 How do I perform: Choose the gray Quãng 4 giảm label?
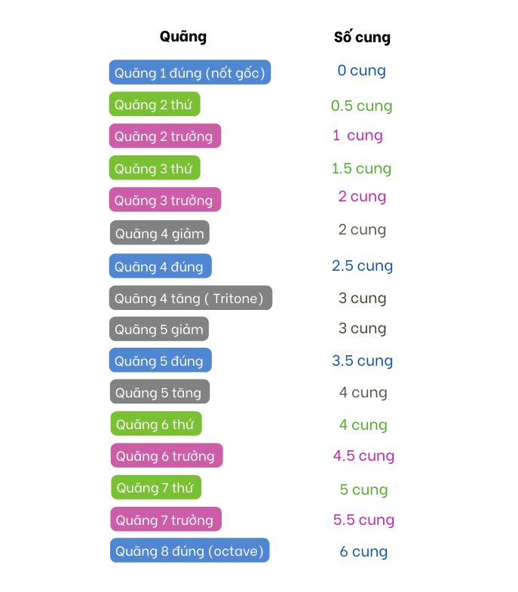point(160,232)
